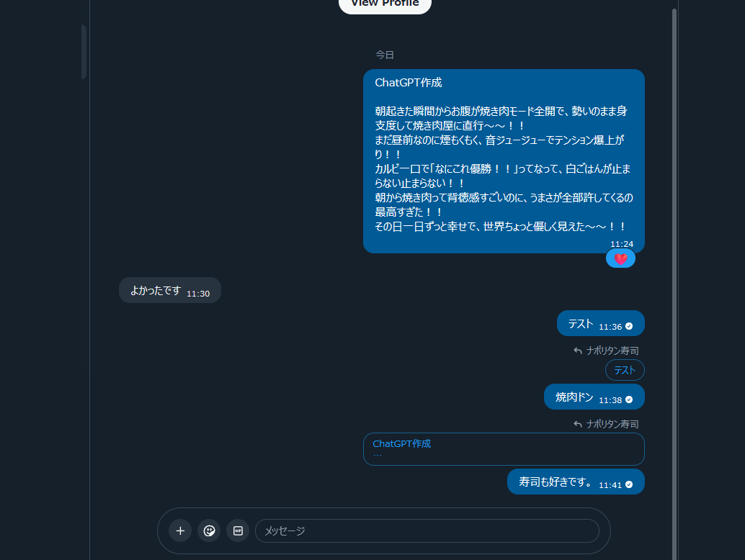Click reply arrow above テスト quote
This screenshot has height=560, width=745.
tap(578, 351)
